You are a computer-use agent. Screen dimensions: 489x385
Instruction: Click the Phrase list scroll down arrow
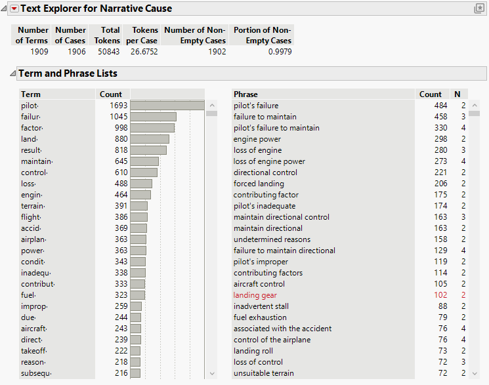[474, 373]
